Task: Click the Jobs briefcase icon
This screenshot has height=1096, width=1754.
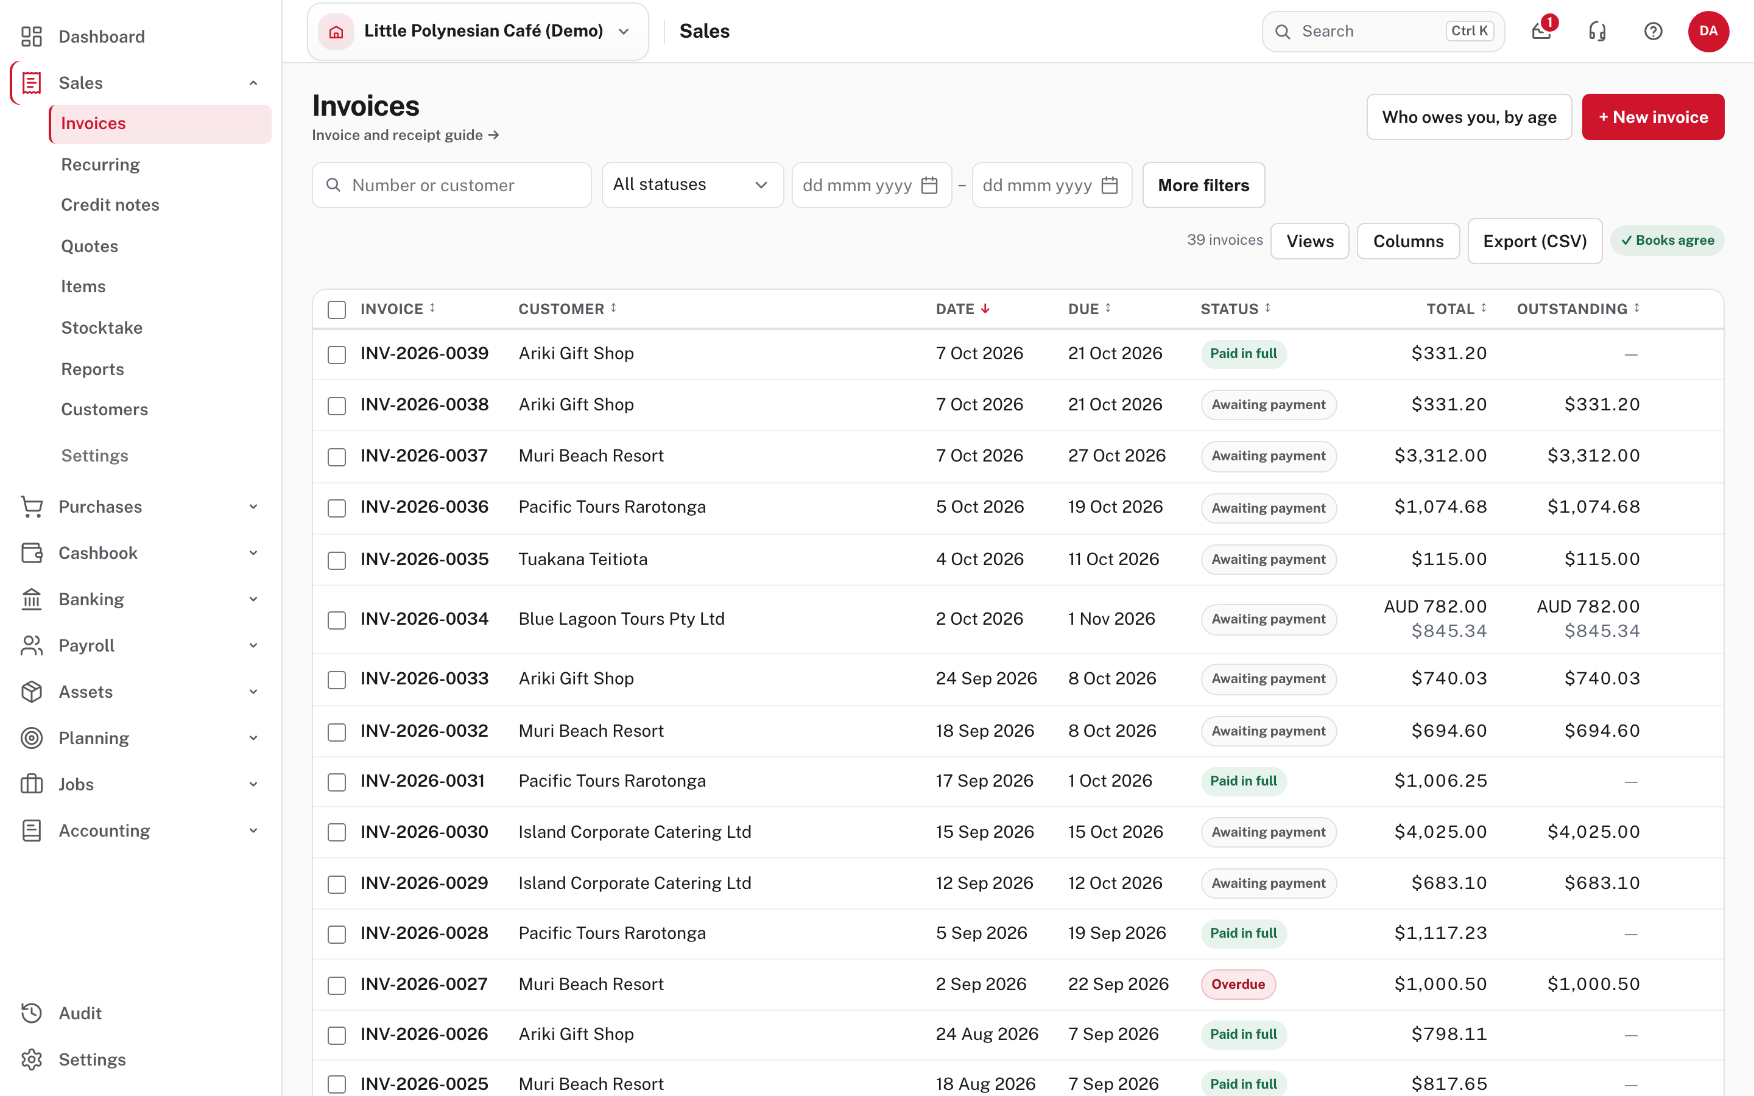Action: point(31,784)
